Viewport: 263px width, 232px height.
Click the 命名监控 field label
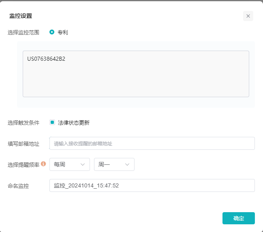pos(19,186)
